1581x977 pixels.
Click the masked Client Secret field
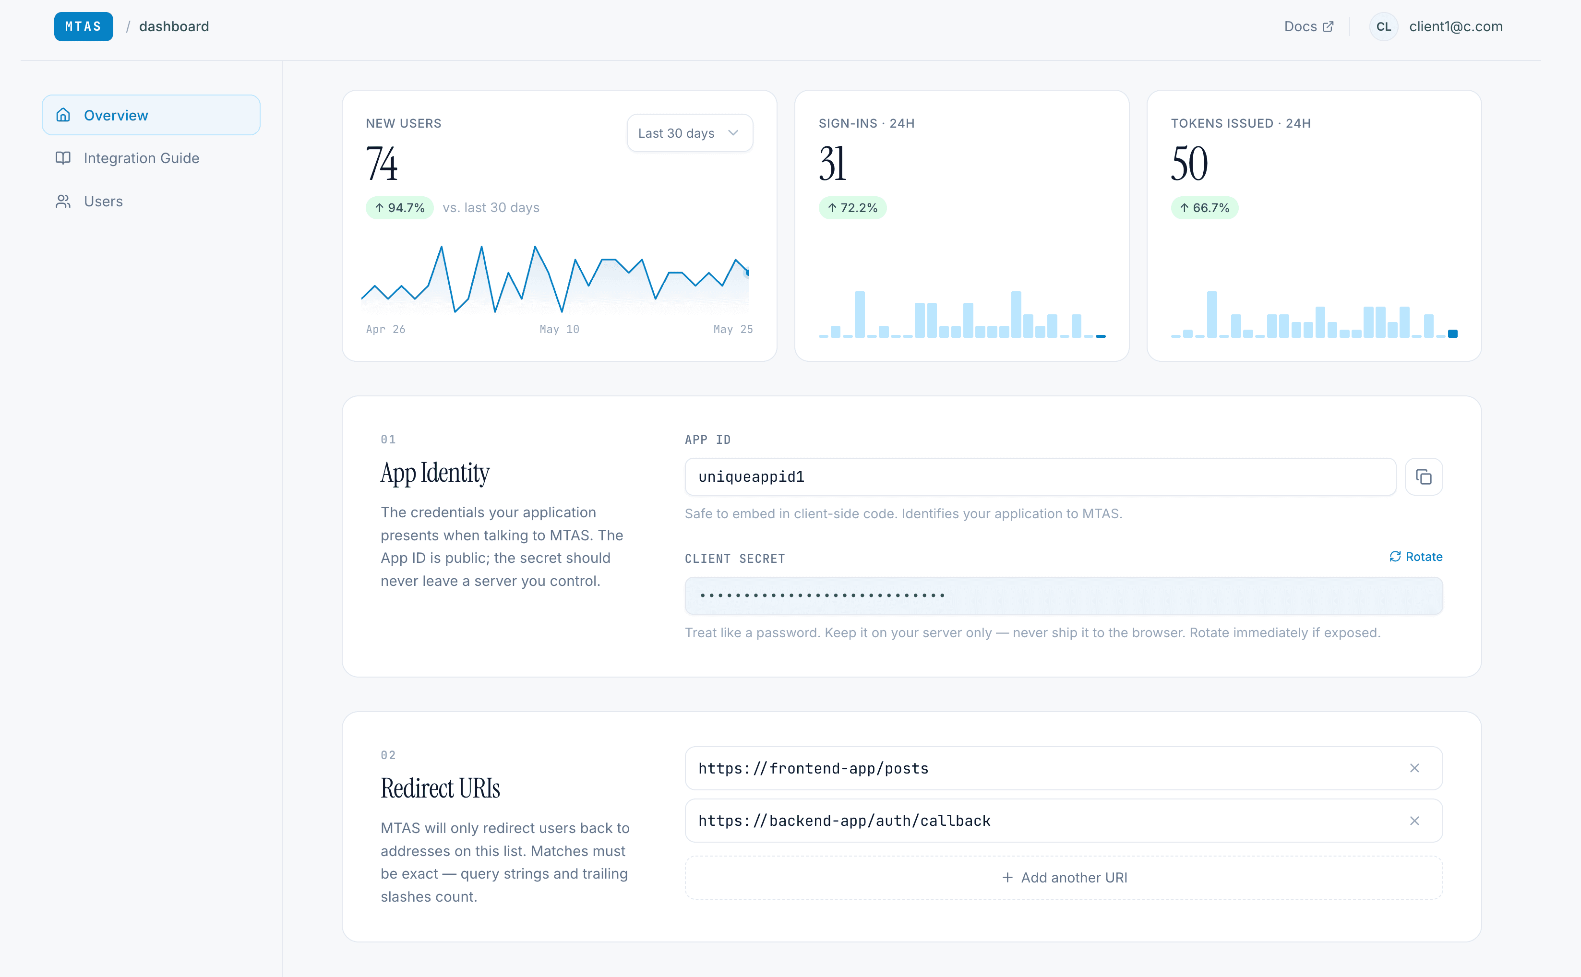coord(1064,596)
